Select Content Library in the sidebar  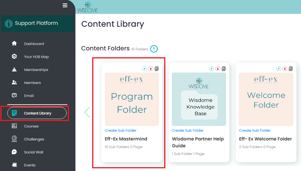pos(37,113)
